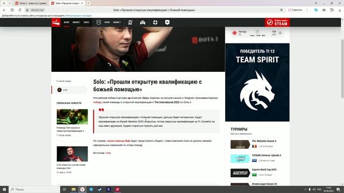The width and height of the screenshot is (344, 193).
Task: Reload the page with the refresh icon
Action: [20, 10]
